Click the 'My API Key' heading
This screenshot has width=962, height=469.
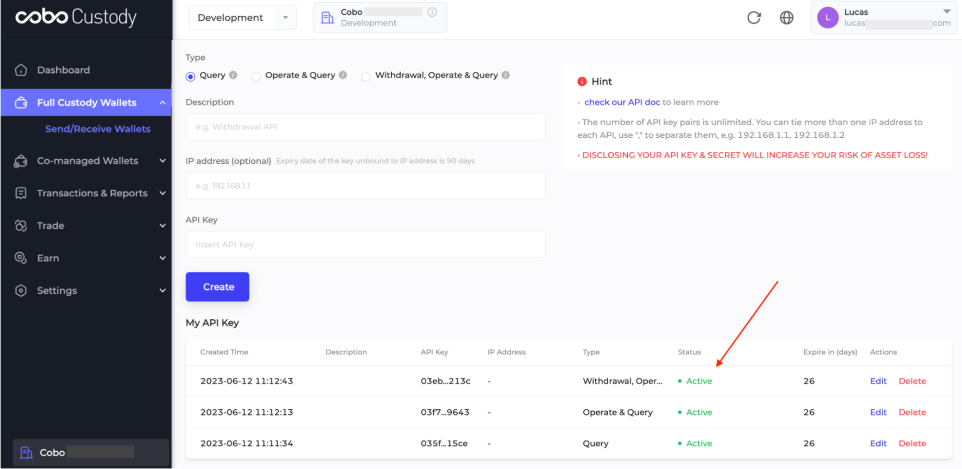point(212,323)
